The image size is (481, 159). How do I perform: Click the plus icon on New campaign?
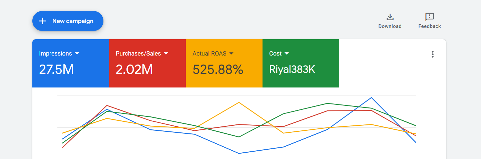42,21
